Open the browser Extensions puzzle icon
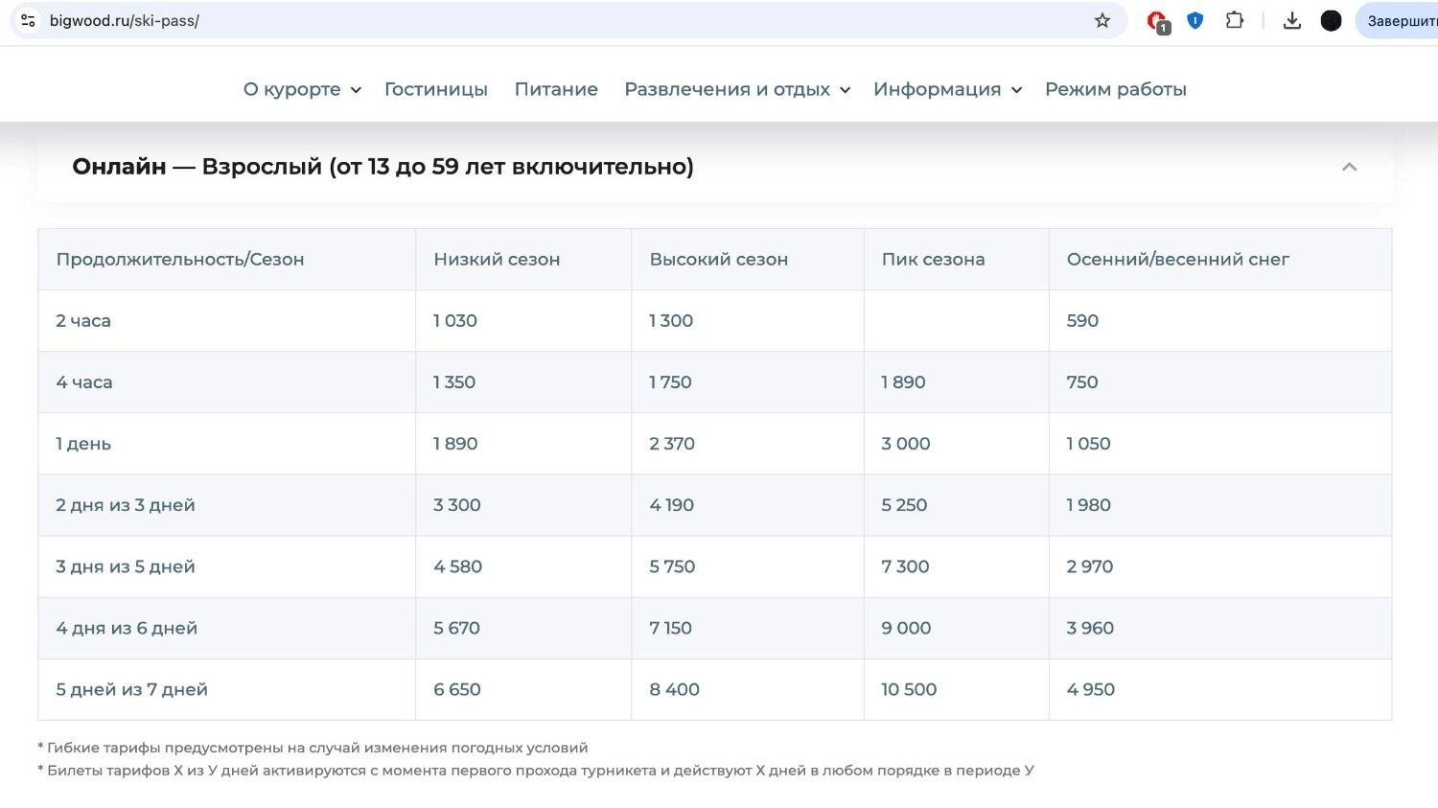 point(1235,20)
